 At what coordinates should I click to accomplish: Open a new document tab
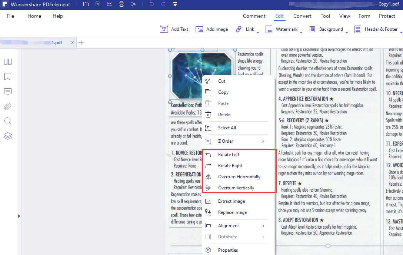point(81,42)
